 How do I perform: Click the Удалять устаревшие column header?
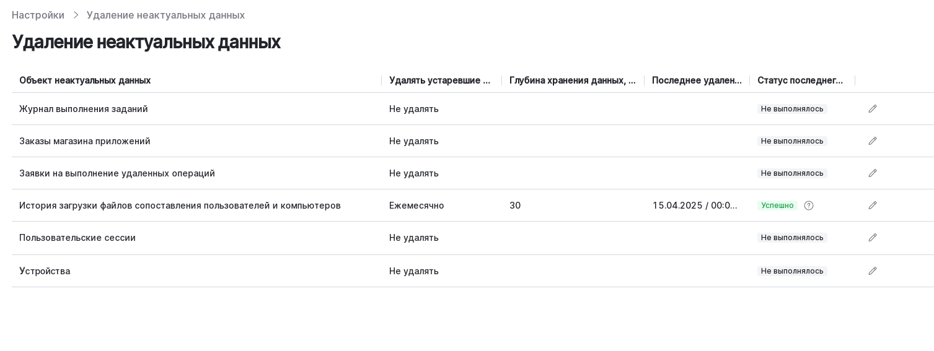point(440,80)
